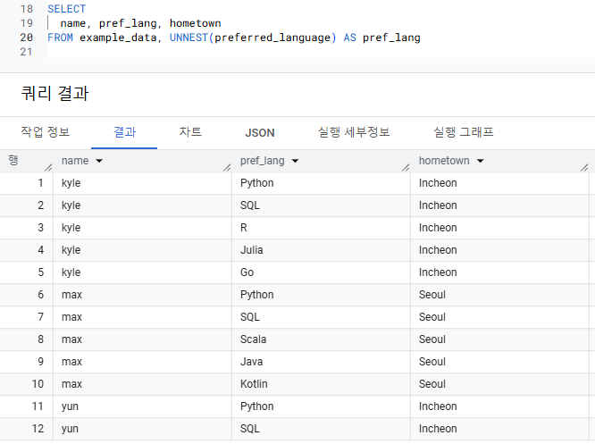Click the AS keyword in line 20
This screenshot has width=595, height=444.
pyautogui.click(x=349, y=38)
